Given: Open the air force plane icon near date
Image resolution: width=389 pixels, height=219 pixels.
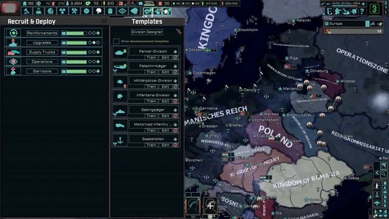Looking at the screenshot, I should tap(354, 11).
